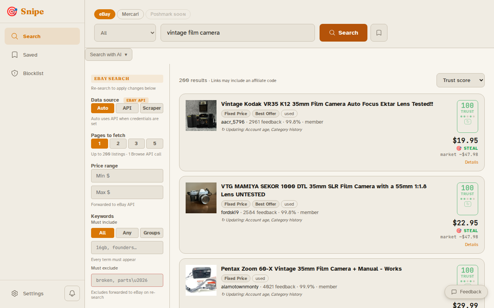Choose All keyword match mode
494x308 pixels.
(x=103, y=233)
